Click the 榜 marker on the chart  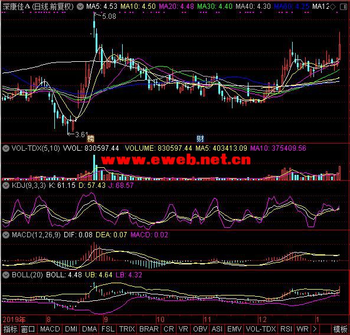point(91,138)
